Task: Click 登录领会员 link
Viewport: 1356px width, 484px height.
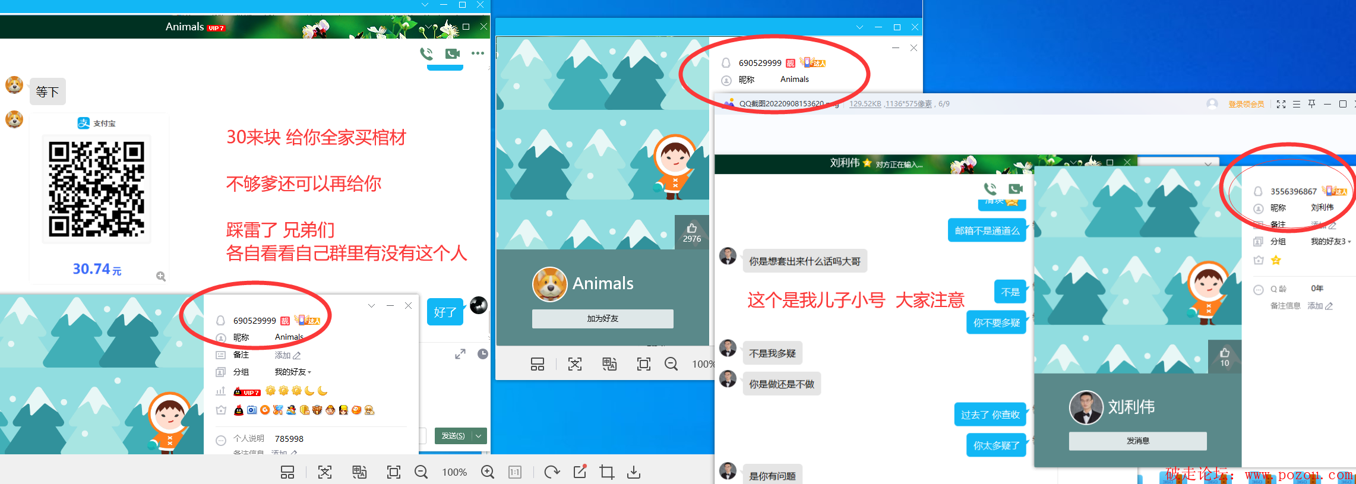Action: [x=1246, y=104]
